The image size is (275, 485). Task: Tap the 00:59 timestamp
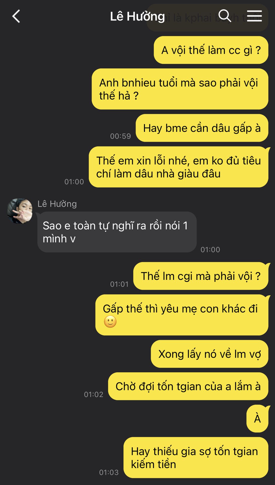120,136
